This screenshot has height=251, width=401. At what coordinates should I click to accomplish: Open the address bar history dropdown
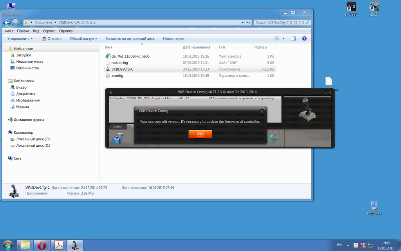pos(242,22)
